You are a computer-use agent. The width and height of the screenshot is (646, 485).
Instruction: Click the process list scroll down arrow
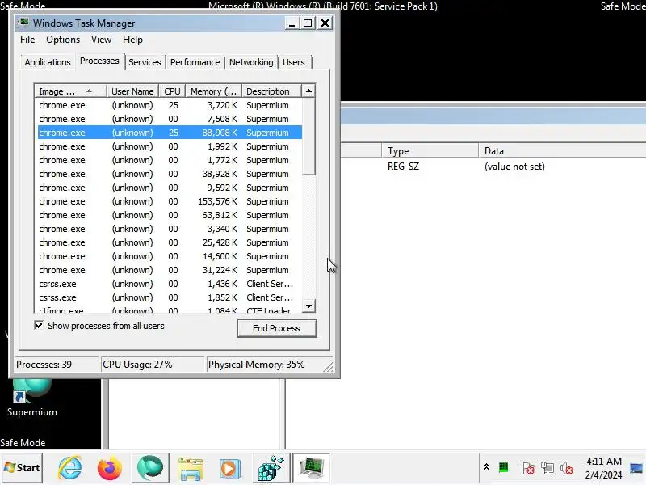point(308,306)
